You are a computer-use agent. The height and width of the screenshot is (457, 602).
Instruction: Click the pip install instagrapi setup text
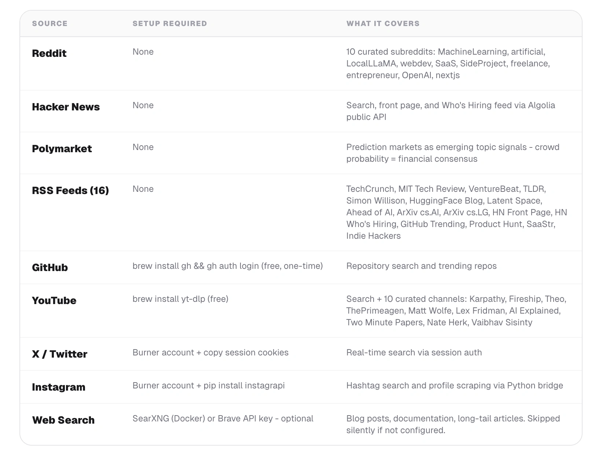pyautogui.click(x=208, y=385)
